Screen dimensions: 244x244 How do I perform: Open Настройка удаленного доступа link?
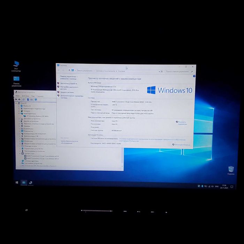tap(69, 88)
